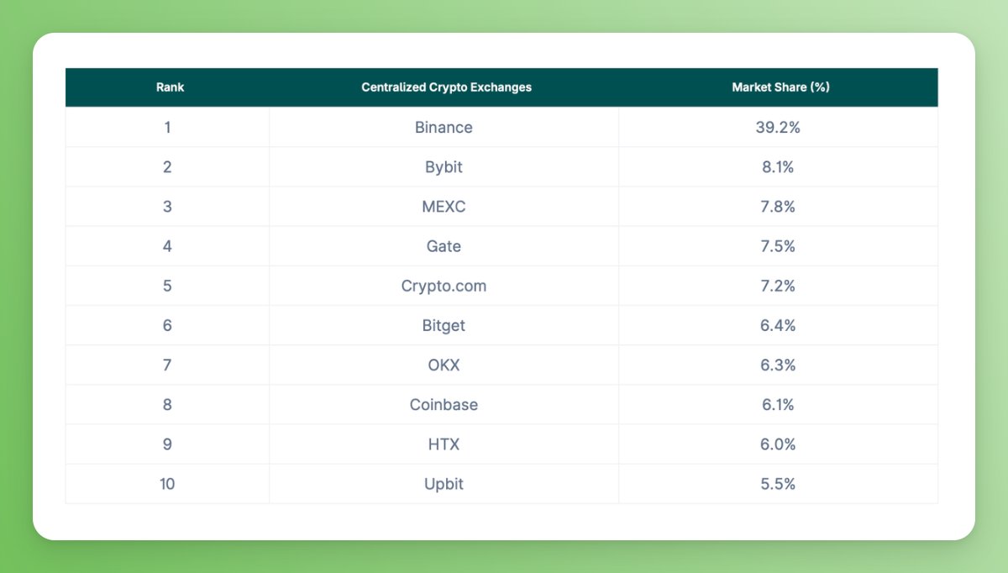Click the Centralized Crypto Exchanges header
Viewport: 1008px width, 573px height.
coord(446,87)
